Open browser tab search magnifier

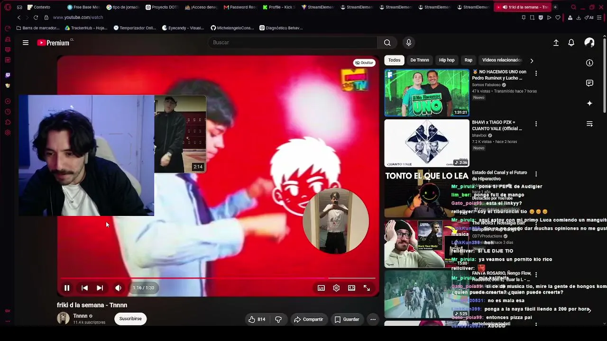tap(573, 7)
